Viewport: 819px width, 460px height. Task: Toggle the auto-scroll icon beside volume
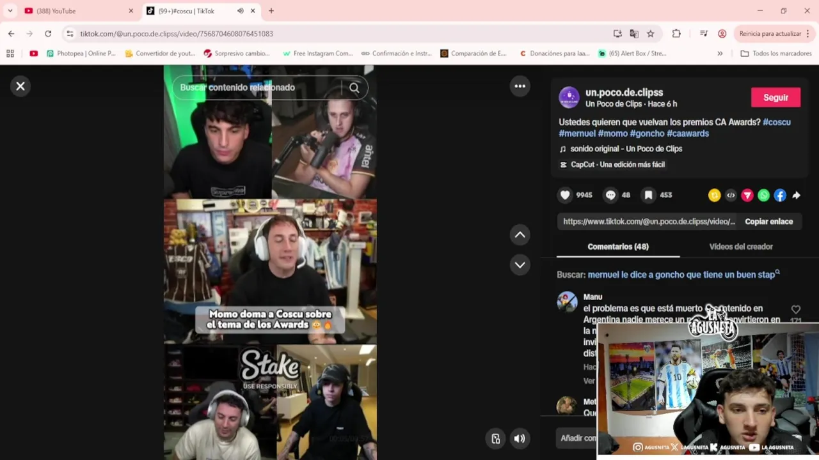click(495, 438)
